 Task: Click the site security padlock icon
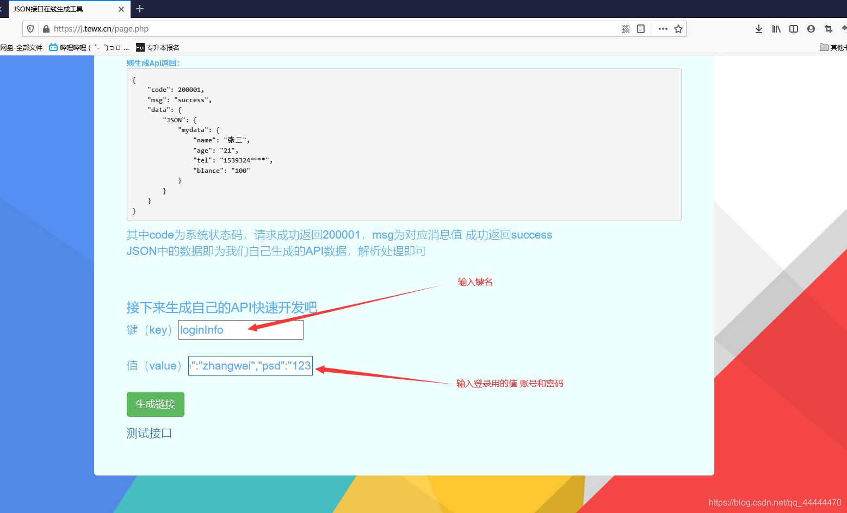[x=46, y=29]
